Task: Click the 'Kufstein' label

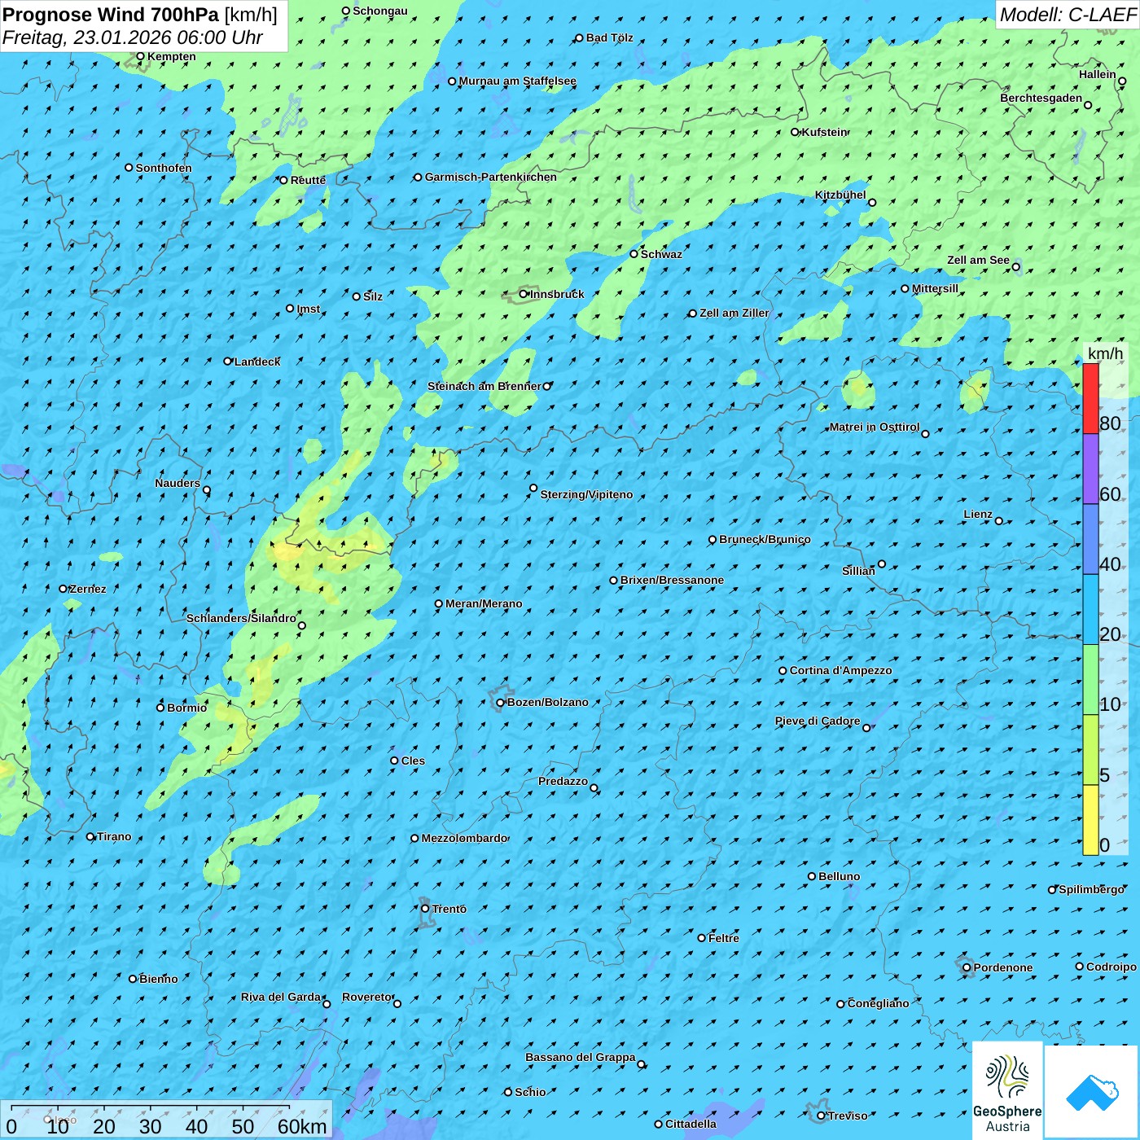Action: pos(825,132)
